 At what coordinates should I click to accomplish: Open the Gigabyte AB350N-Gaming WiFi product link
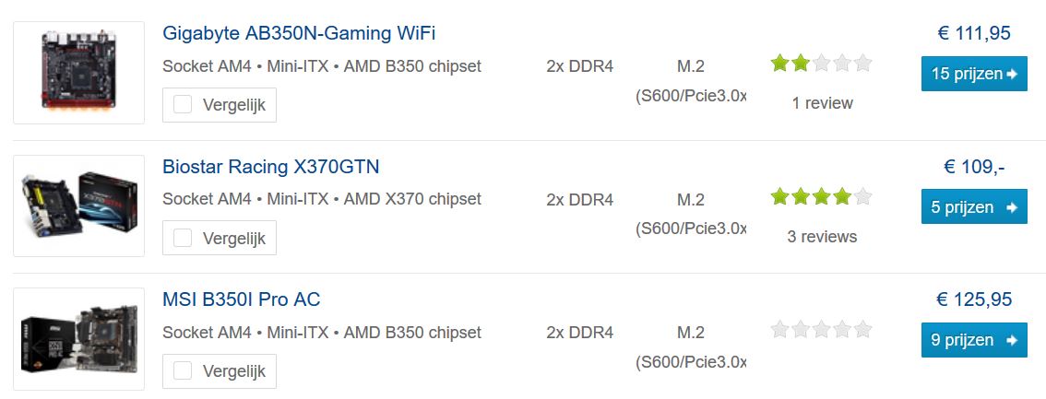click(299, 33)
